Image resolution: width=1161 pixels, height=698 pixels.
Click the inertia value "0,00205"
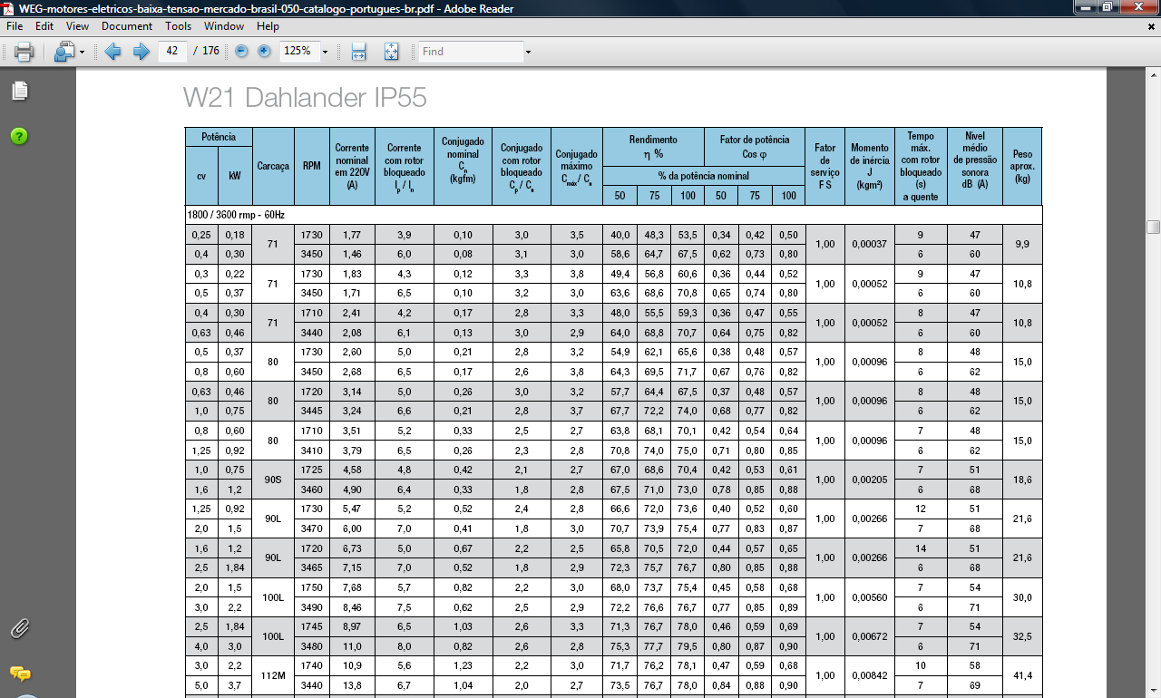(x=870, y=480)
